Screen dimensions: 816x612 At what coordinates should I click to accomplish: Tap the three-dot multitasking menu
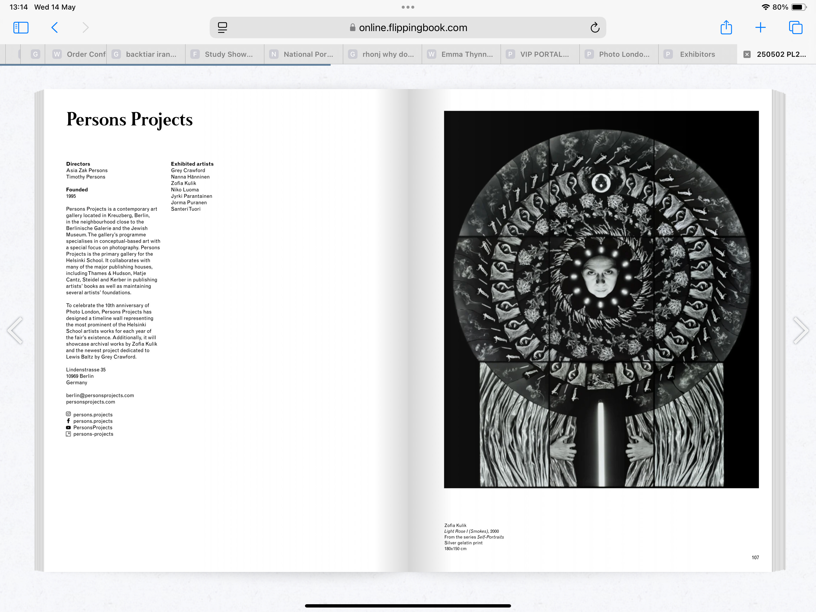(x=408, y=7)
